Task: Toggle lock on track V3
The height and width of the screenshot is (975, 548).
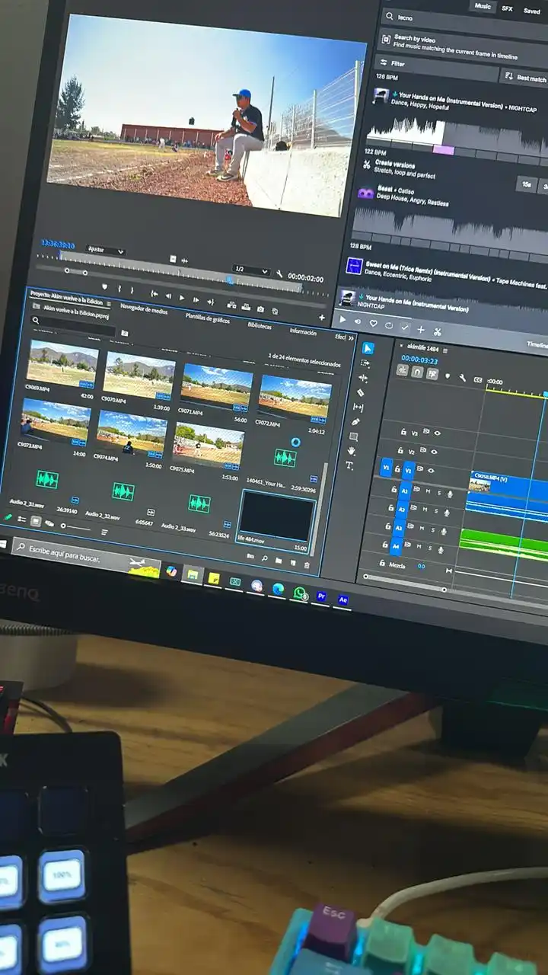Action: (403, 430)
